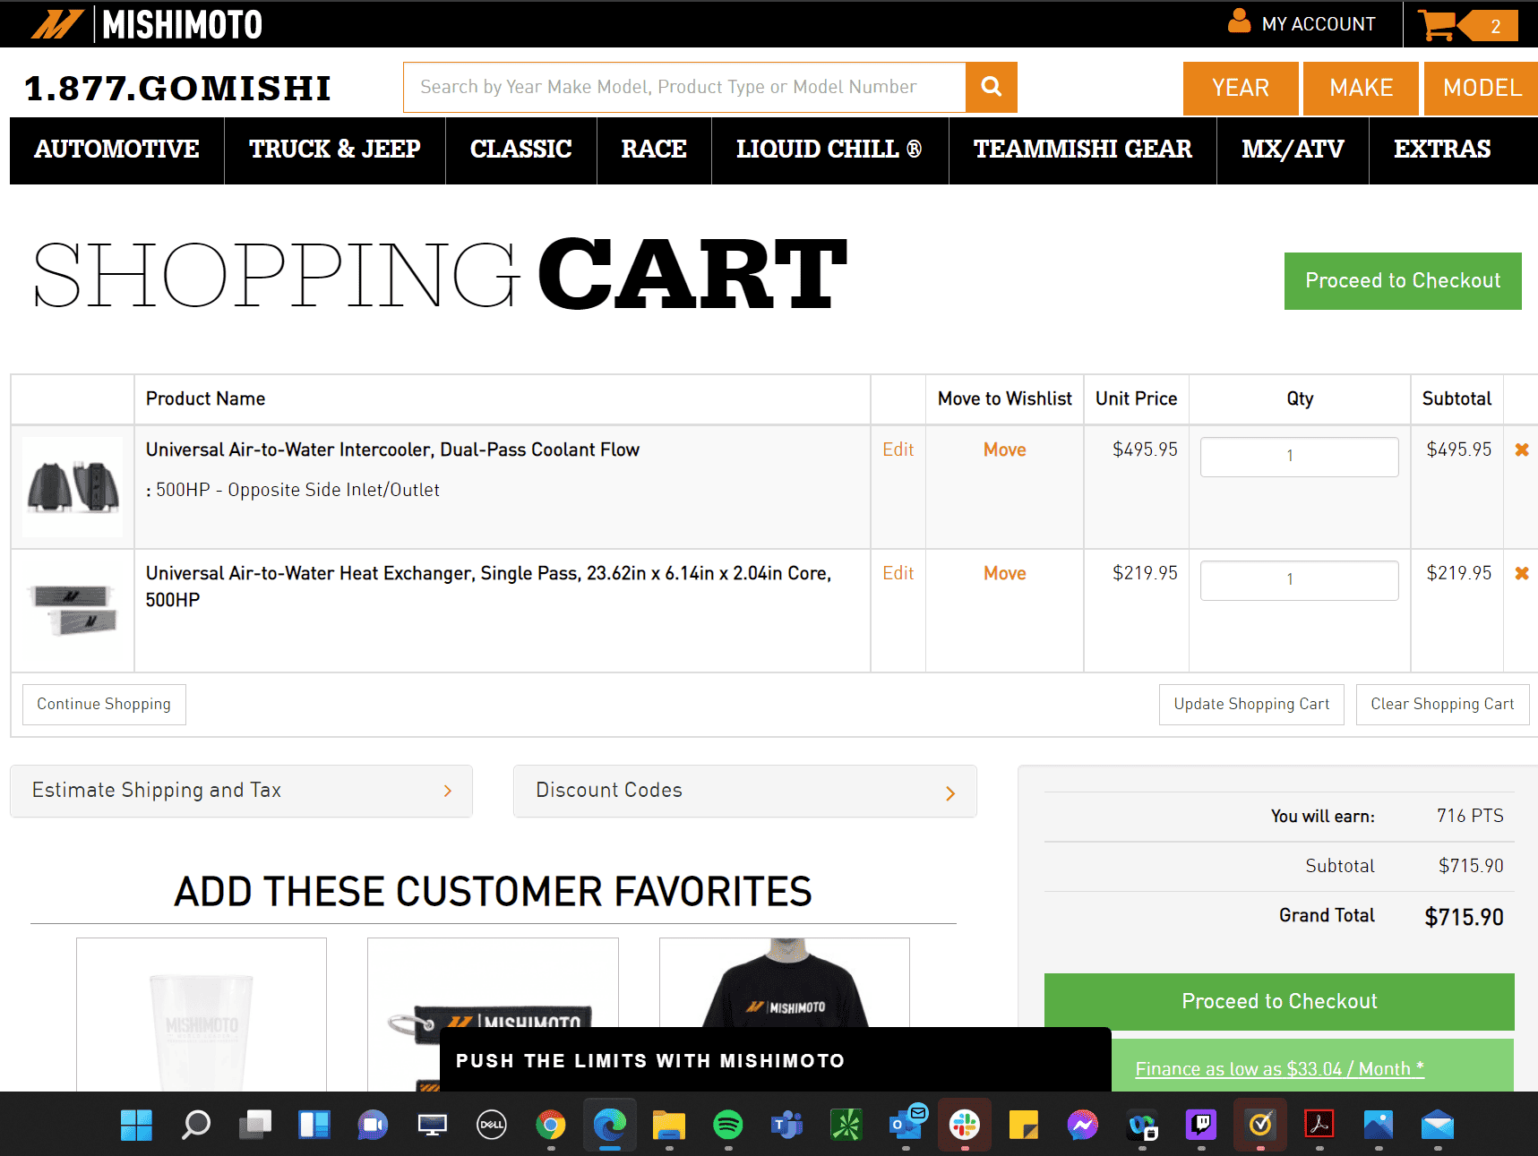Remove the Air-to-Water Intercooler from cart
The height and width of the screenshot is (1156, 1538).
pyautogui.click(x=1521, y=450)
